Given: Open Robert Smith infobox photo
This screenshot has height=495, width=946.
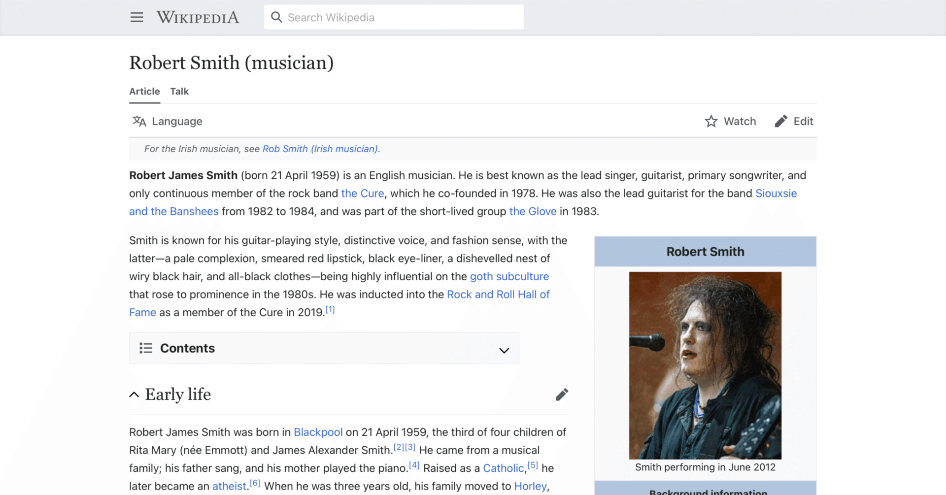Looking at the screenshot, I should (705, 365).
